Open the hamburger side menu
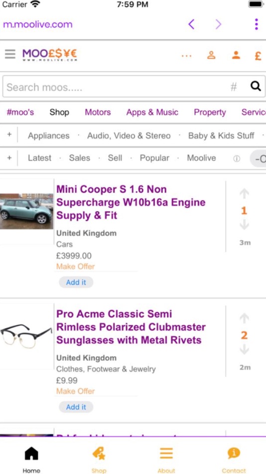266x474 pixels. [x=10, y=54]
